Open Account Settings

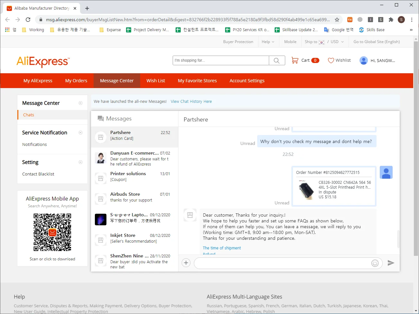(247, 81)
